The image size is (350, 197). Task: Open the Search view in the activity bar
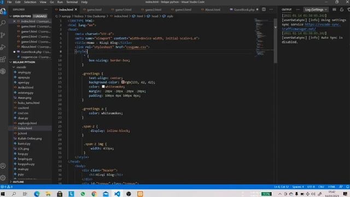pyautogui.click(x=3, y=23)
